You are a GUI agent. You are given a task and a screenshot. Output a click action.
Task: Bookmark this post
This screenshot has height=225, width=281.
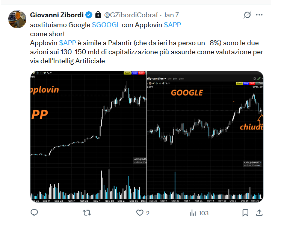point(245,213)
